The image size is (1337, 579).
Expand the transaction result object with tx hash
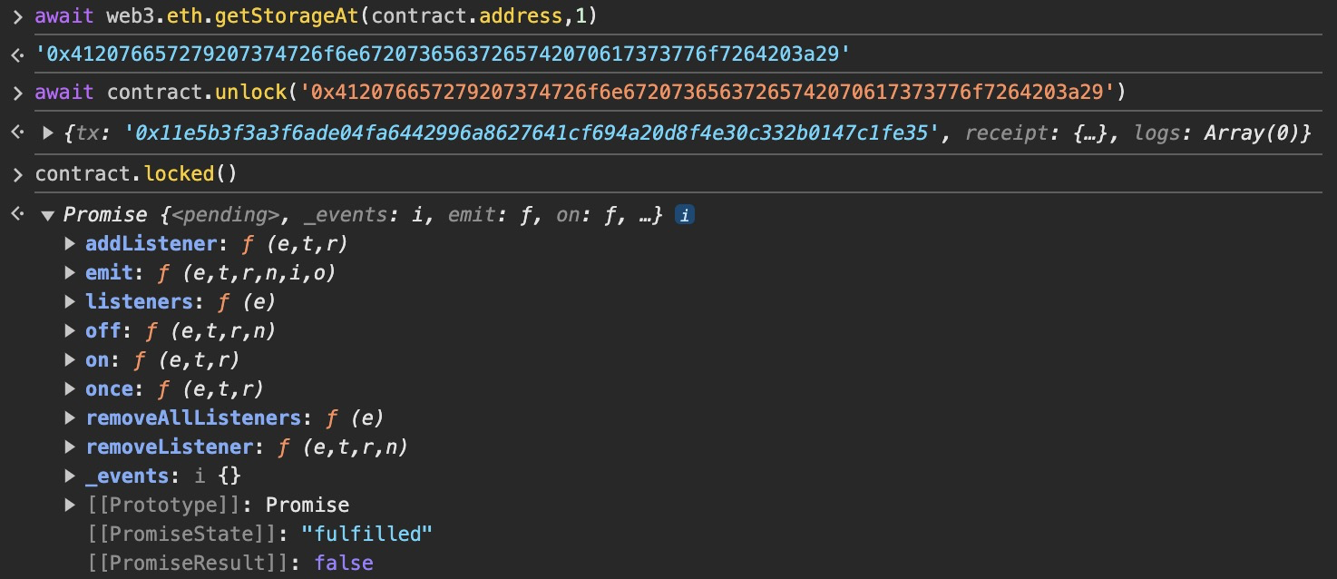point(48,133)
